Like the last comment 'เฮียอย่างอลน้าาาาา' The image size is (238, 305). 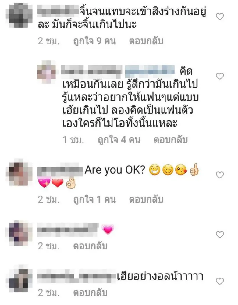click(220, 281)
